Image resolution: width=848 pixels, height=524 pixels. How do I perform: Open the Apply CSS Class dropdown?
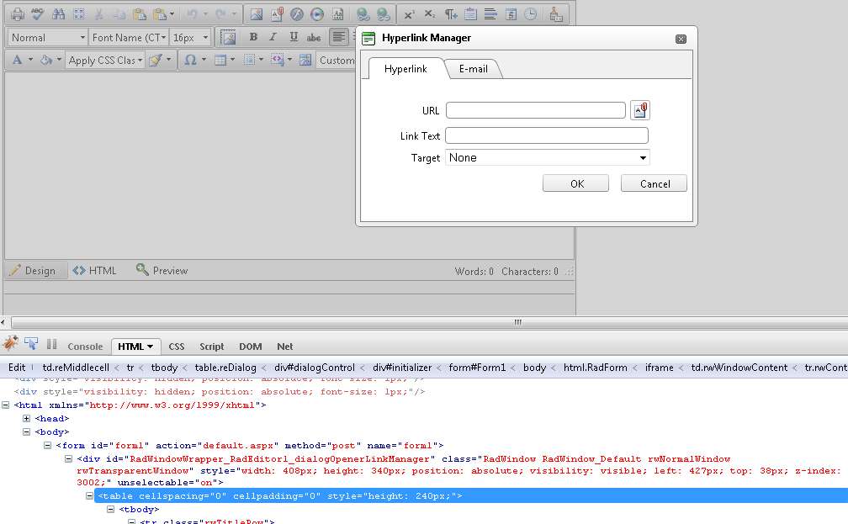105,60
